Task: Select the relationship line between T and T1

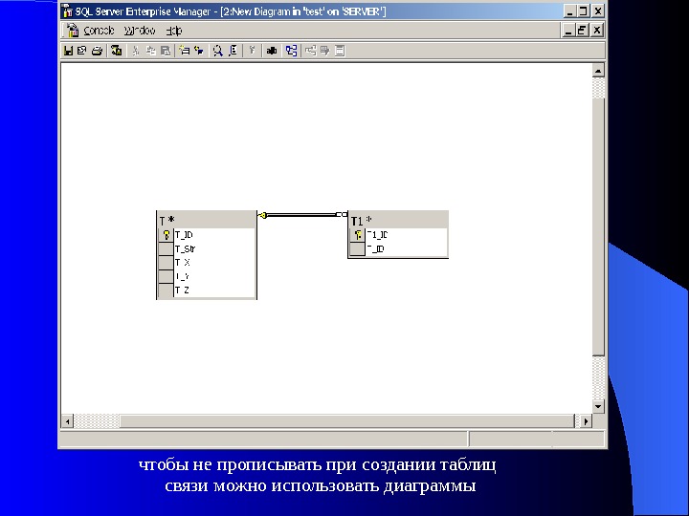Action: coord(301,215)
